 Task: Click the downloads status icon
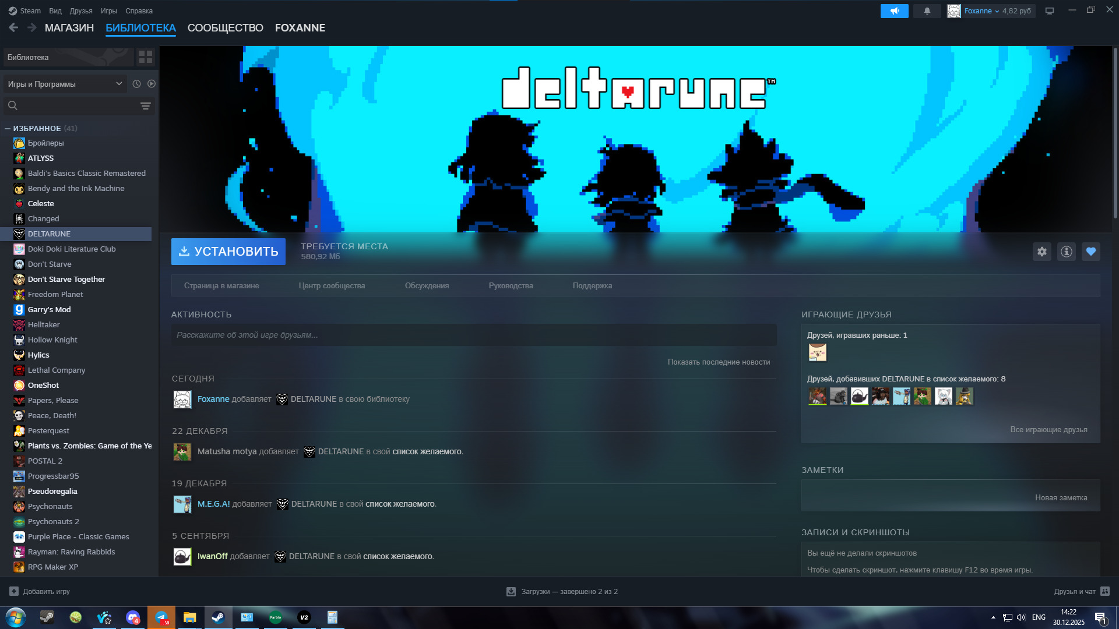(511, 592)
